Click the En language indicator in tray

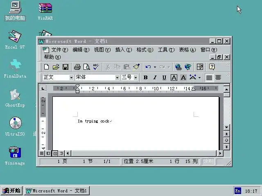tap(237, 191)
